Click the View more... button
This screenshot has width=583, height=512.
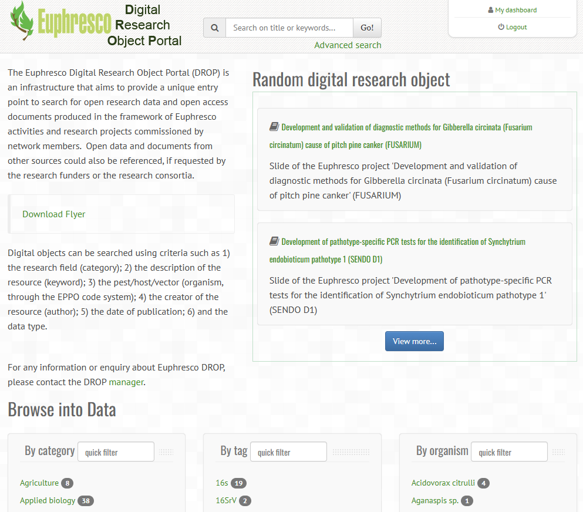pyautogui.click(x=414, y=341)
